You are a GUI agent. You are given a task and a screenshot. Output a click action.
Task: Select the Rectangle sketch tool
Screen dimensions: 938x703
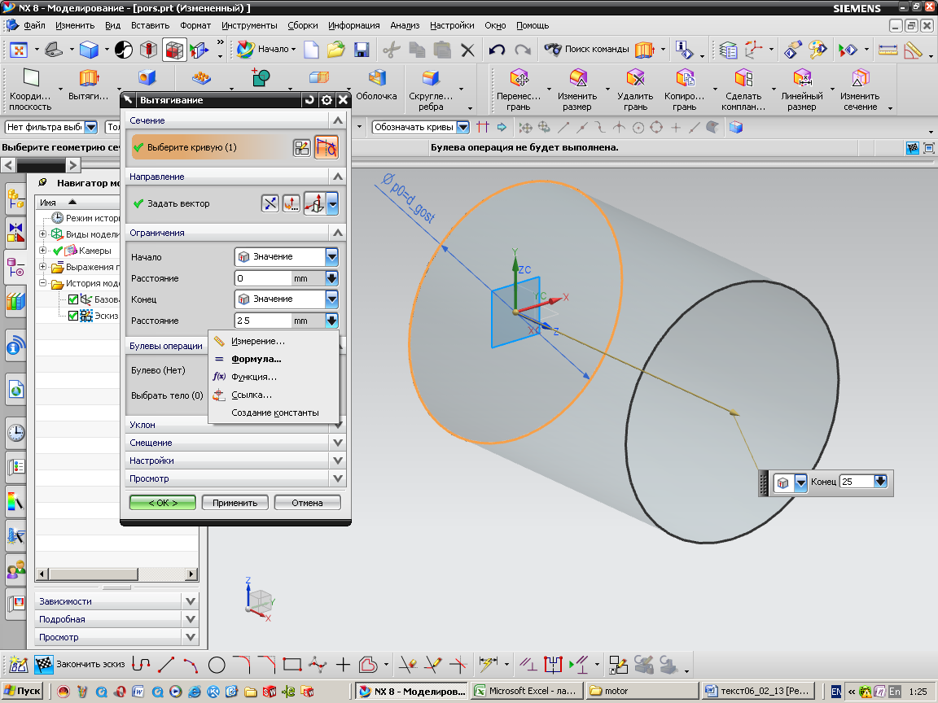click(292, 664)
